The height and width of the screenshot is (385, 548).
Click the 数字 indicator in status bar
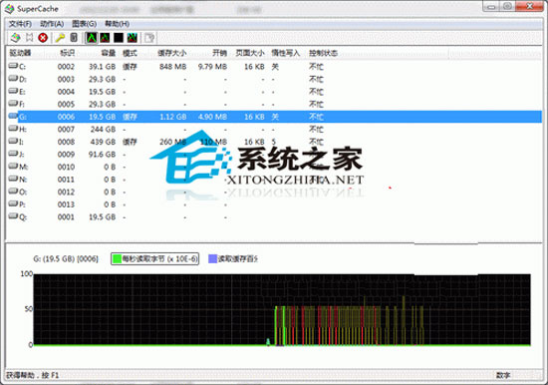tap(503, 375)
